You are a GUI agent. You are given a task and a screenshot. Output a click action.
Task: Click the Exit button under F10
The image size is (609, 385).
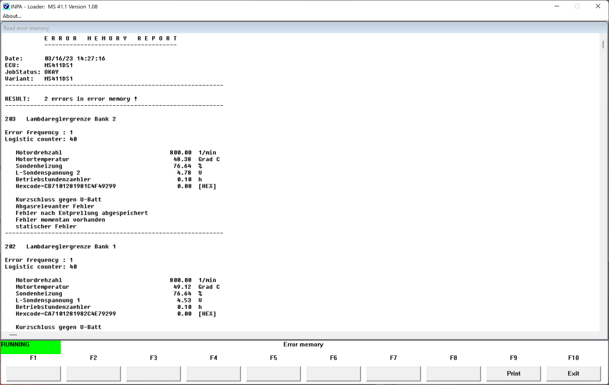coord(573,374)
